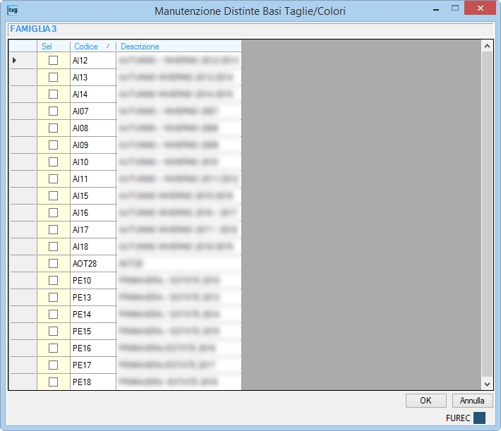Click the sort indicator in Codice header
501x431 pixels.
pos(108,47)
